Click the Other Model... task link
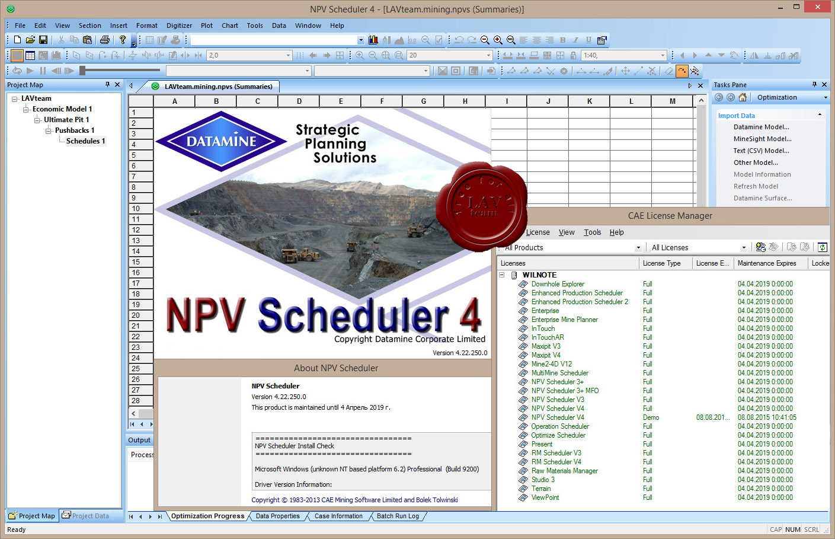 point(756,162)
